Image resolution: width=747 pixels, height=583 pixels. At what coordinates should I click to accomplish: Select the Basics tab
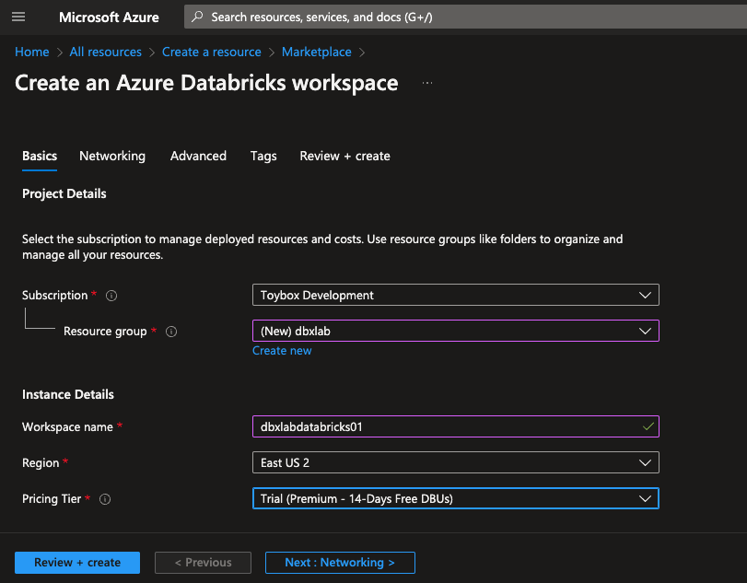click(40, 157)
